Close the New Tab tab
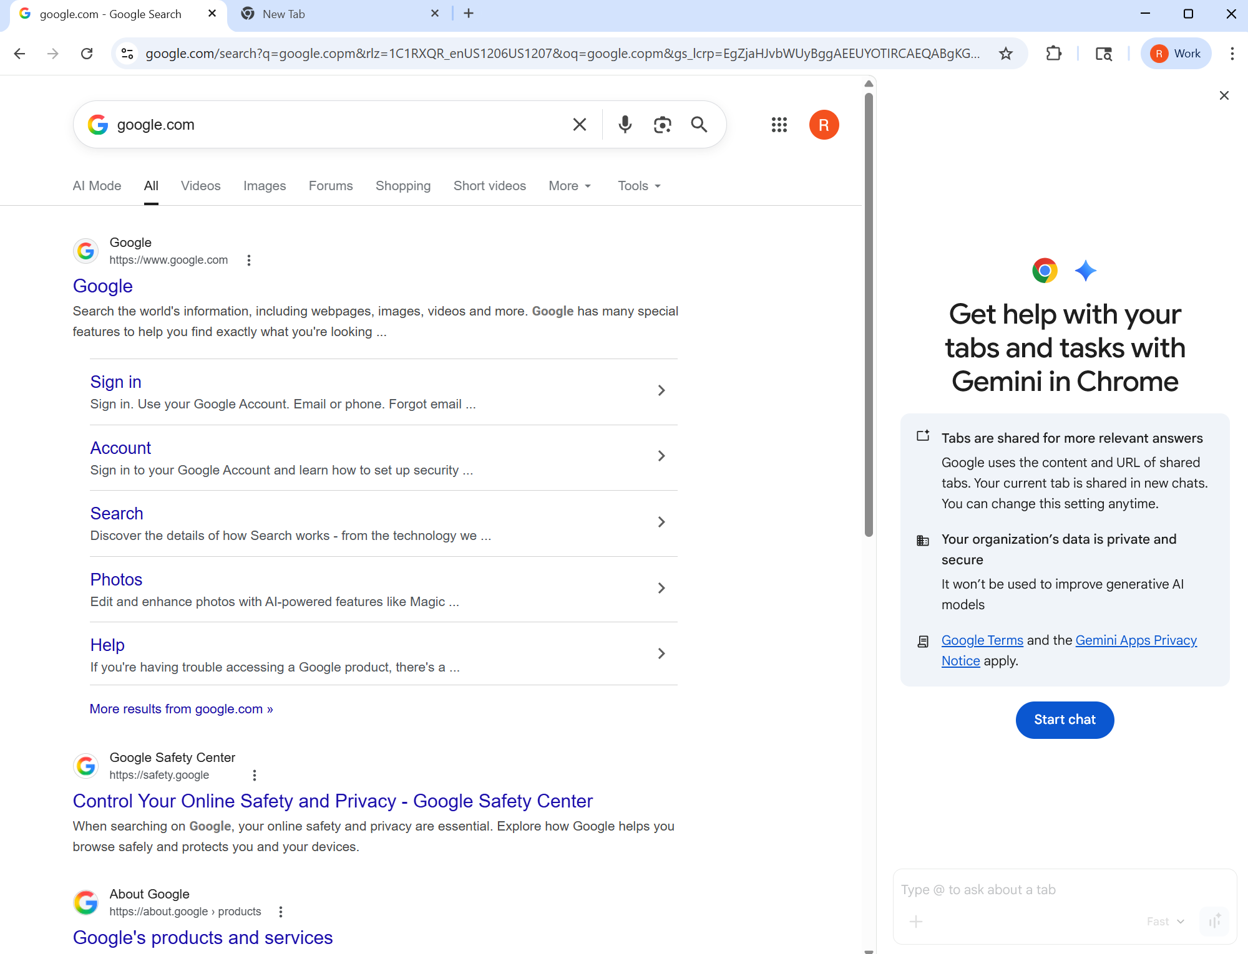 click(x=435, y=14)
